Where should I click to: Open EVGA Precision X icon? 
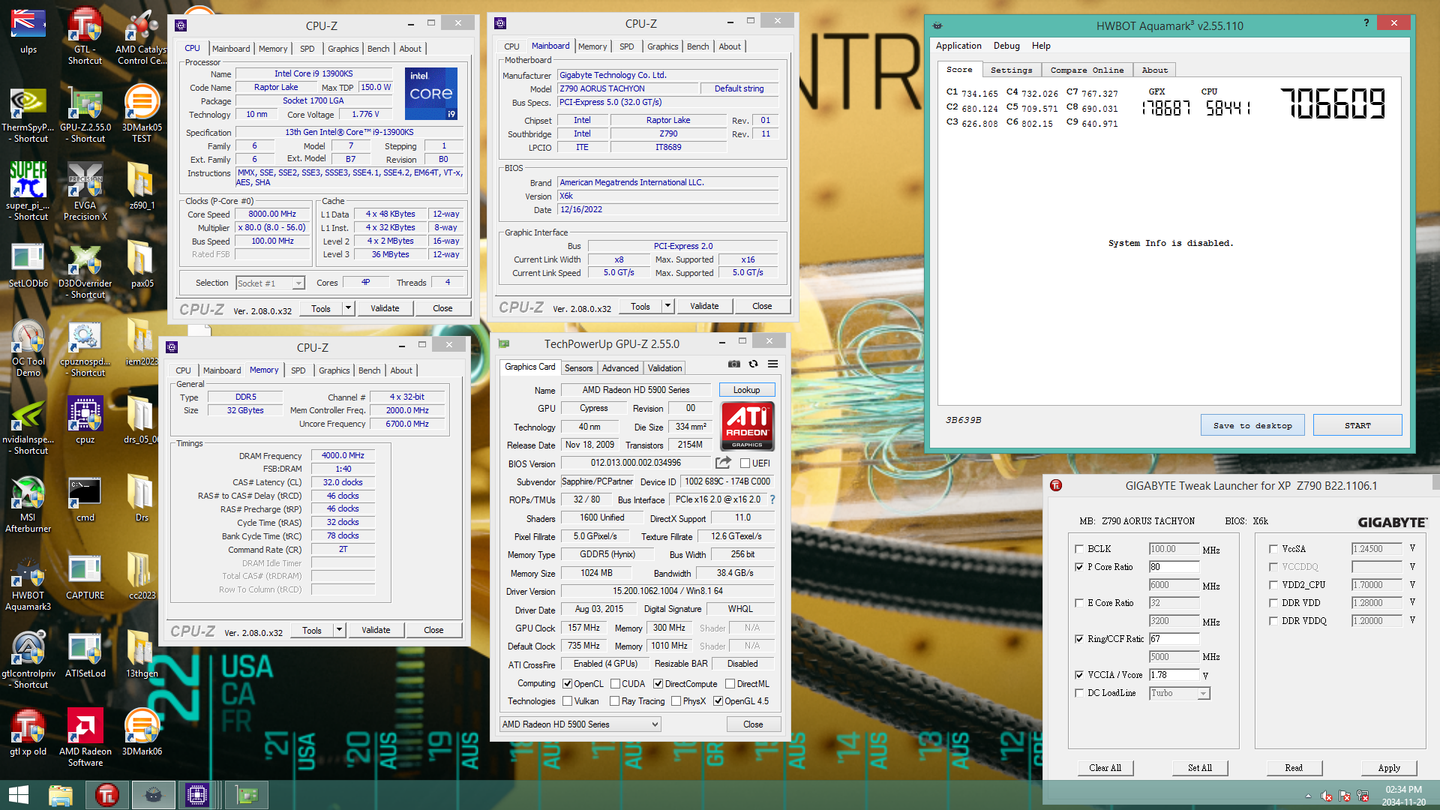pyautogui.click(x=85, y=192)
